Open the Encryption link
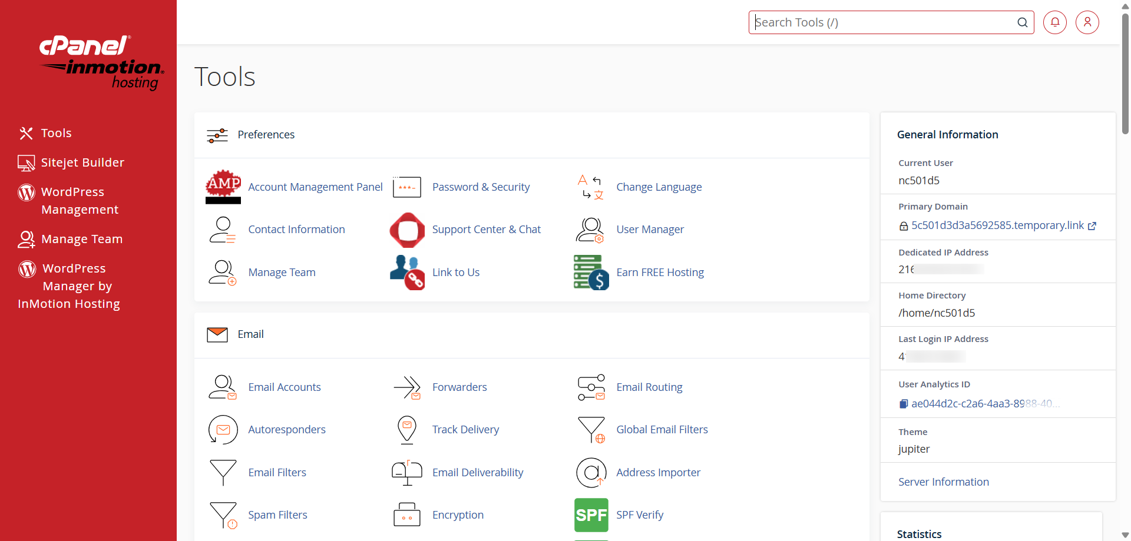The width and height of the screenshot is (1131, 541). coord(458,515)
